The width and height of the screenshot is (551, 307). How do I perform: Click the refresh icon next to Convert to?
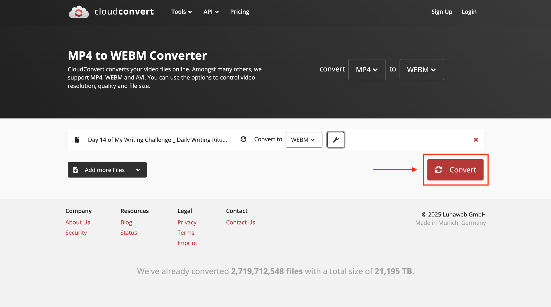click(243, 139)
